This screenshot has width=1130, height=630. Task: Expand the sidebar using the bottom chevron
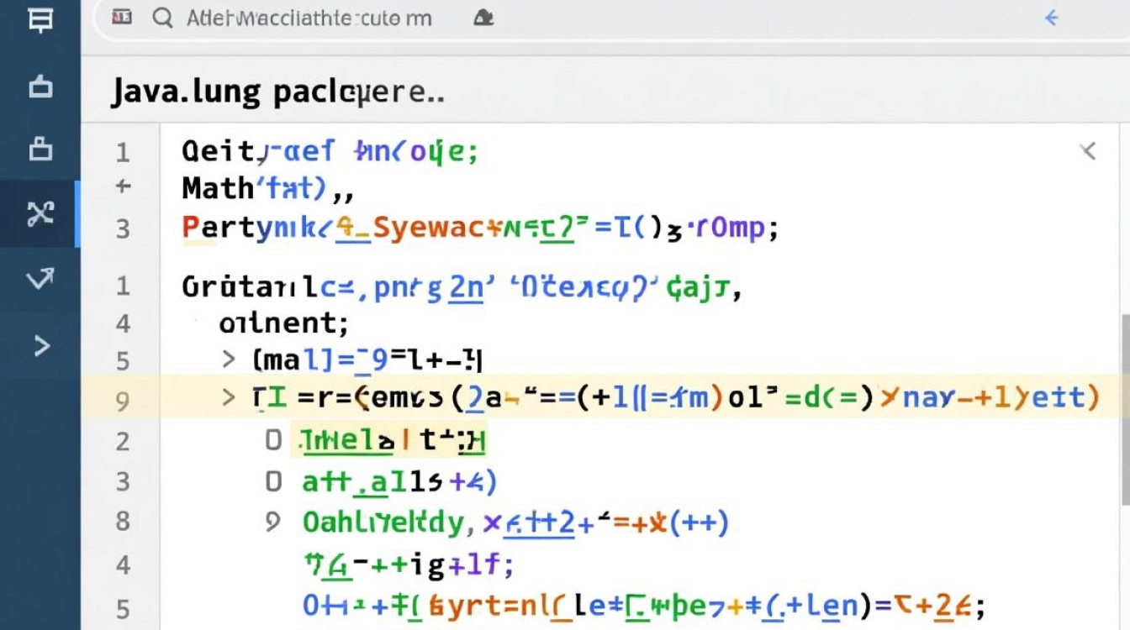tap(41, 345)
